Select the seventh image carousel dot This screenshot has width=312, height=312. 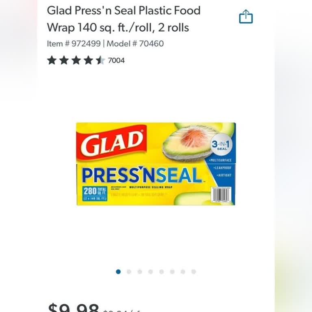click(183, 271)
